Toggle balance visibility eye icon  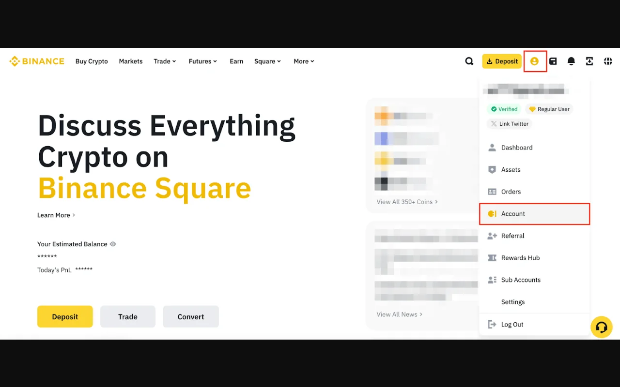click(113, 244)
